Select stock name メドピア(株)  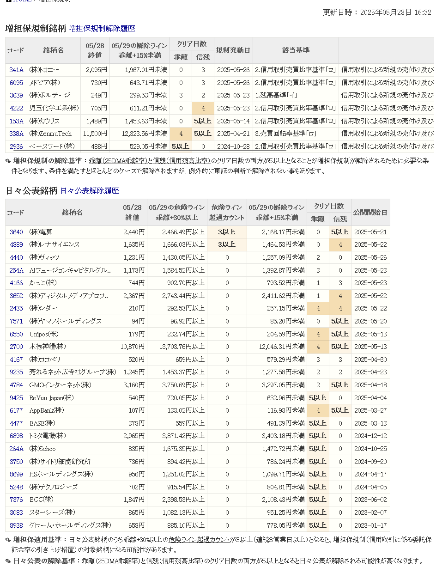click(x=45, y=83)
